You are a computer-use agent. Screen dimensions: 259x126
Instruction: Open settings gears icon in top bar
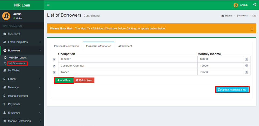[254, 5]
